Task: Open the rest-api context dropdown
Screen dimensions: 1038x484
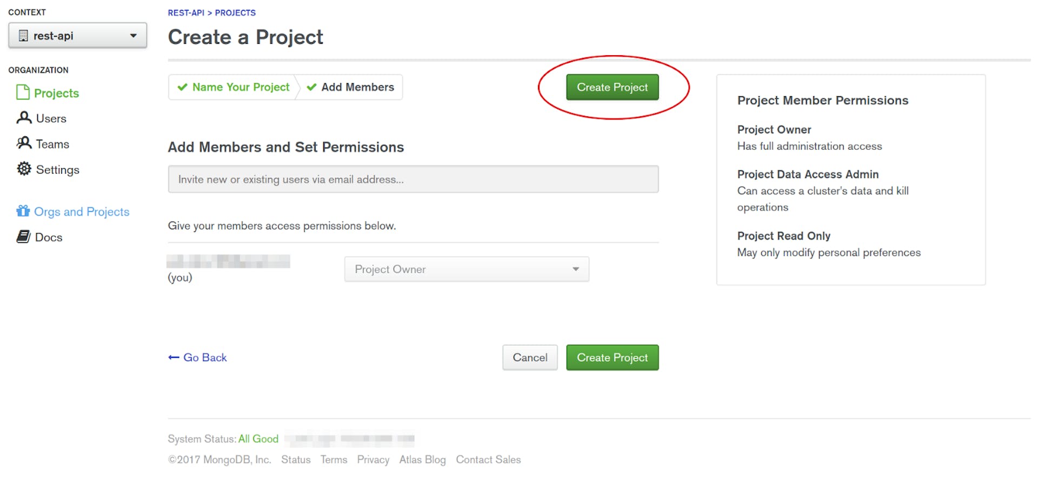Action: 77,36
